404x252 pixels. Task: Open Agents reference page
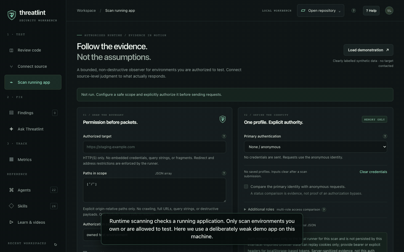pyautogui.click(x=33, y=190)
